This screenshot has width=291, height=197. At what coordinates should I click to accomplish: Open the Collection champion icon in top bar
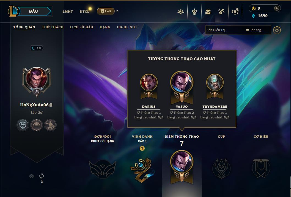point(194,12)
